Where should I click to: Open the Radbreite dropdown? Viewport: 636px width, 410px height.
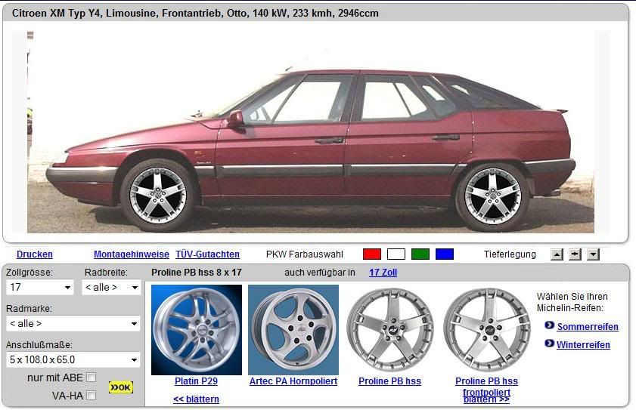111,287
